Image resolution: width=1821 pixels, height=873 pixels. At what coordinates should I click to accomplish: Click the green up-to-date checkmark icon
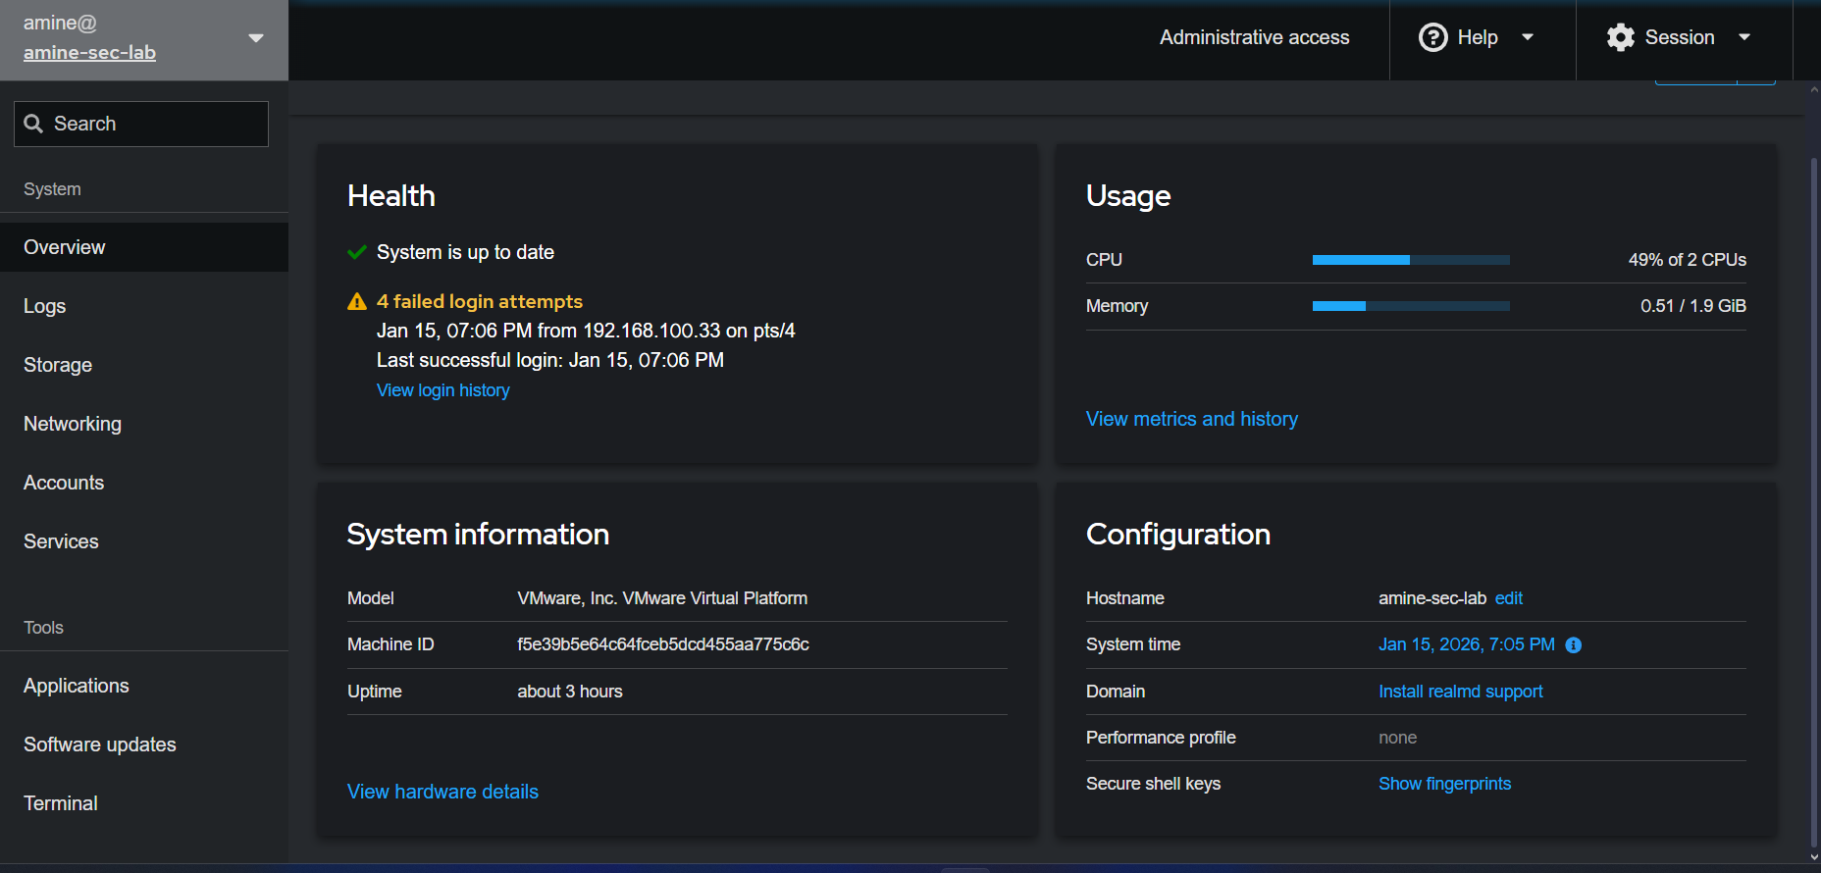357,253
